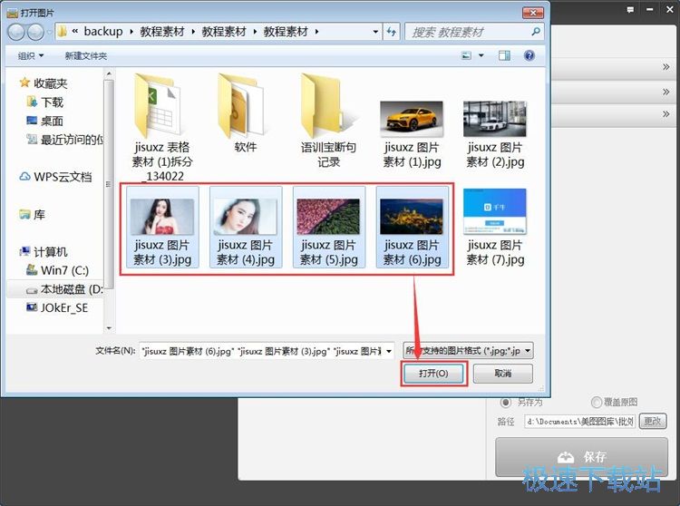Select the 语训宝断句记录 folder
680x506 pixels.
click(328, 121)
